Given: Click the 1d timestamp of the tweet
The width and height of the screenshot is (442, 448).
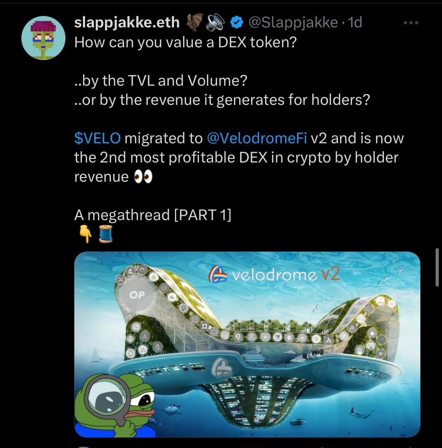Looking at the screenshot, I should coord(355,22).
